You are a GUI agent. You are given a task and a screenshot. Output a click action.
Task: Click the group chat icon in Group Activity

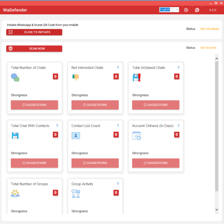pyautogui.click(x=76, y=194)
